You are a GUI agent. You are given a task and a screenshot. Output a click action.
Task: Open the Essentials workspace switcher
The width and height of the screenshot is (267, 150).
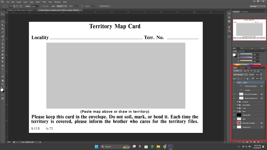click(x=257, y=6)
